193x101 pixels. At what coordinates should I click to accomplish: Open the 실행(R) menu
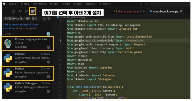tap(78, 4)
